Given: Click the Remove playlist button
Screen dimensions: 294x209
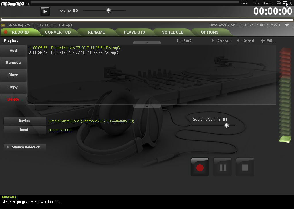Looking at the screenshot, I should coord(13,63).
